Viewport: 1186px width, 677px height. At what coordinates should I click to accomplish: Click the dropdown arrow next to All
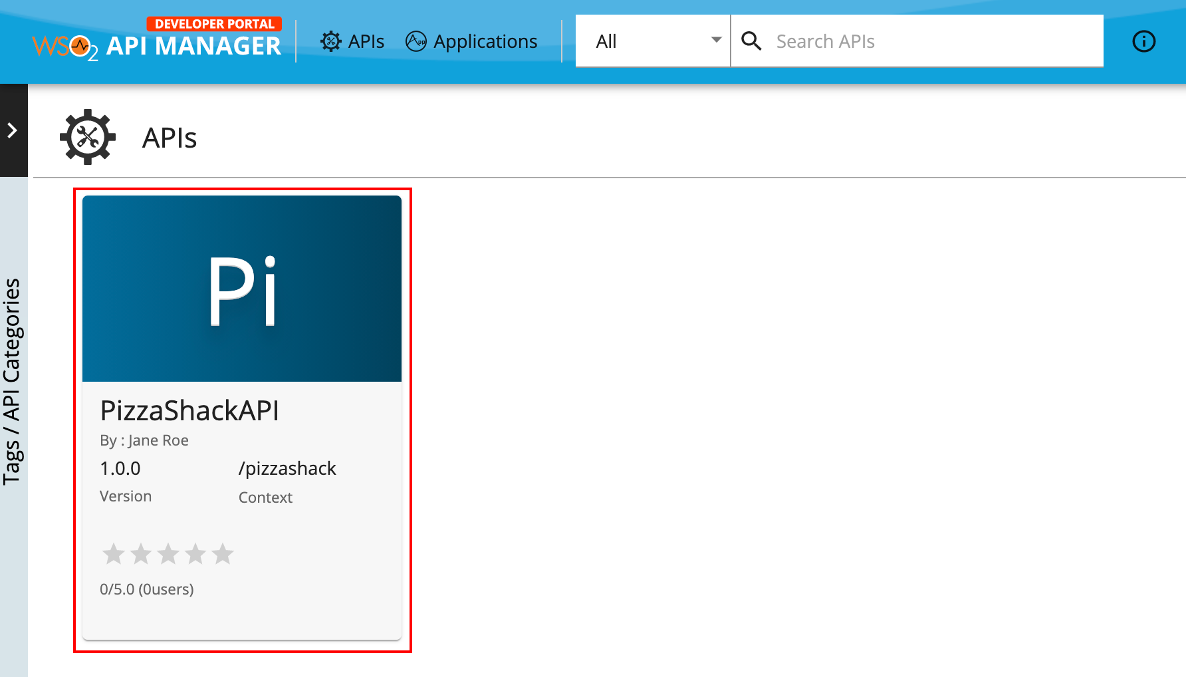(716, 40)
